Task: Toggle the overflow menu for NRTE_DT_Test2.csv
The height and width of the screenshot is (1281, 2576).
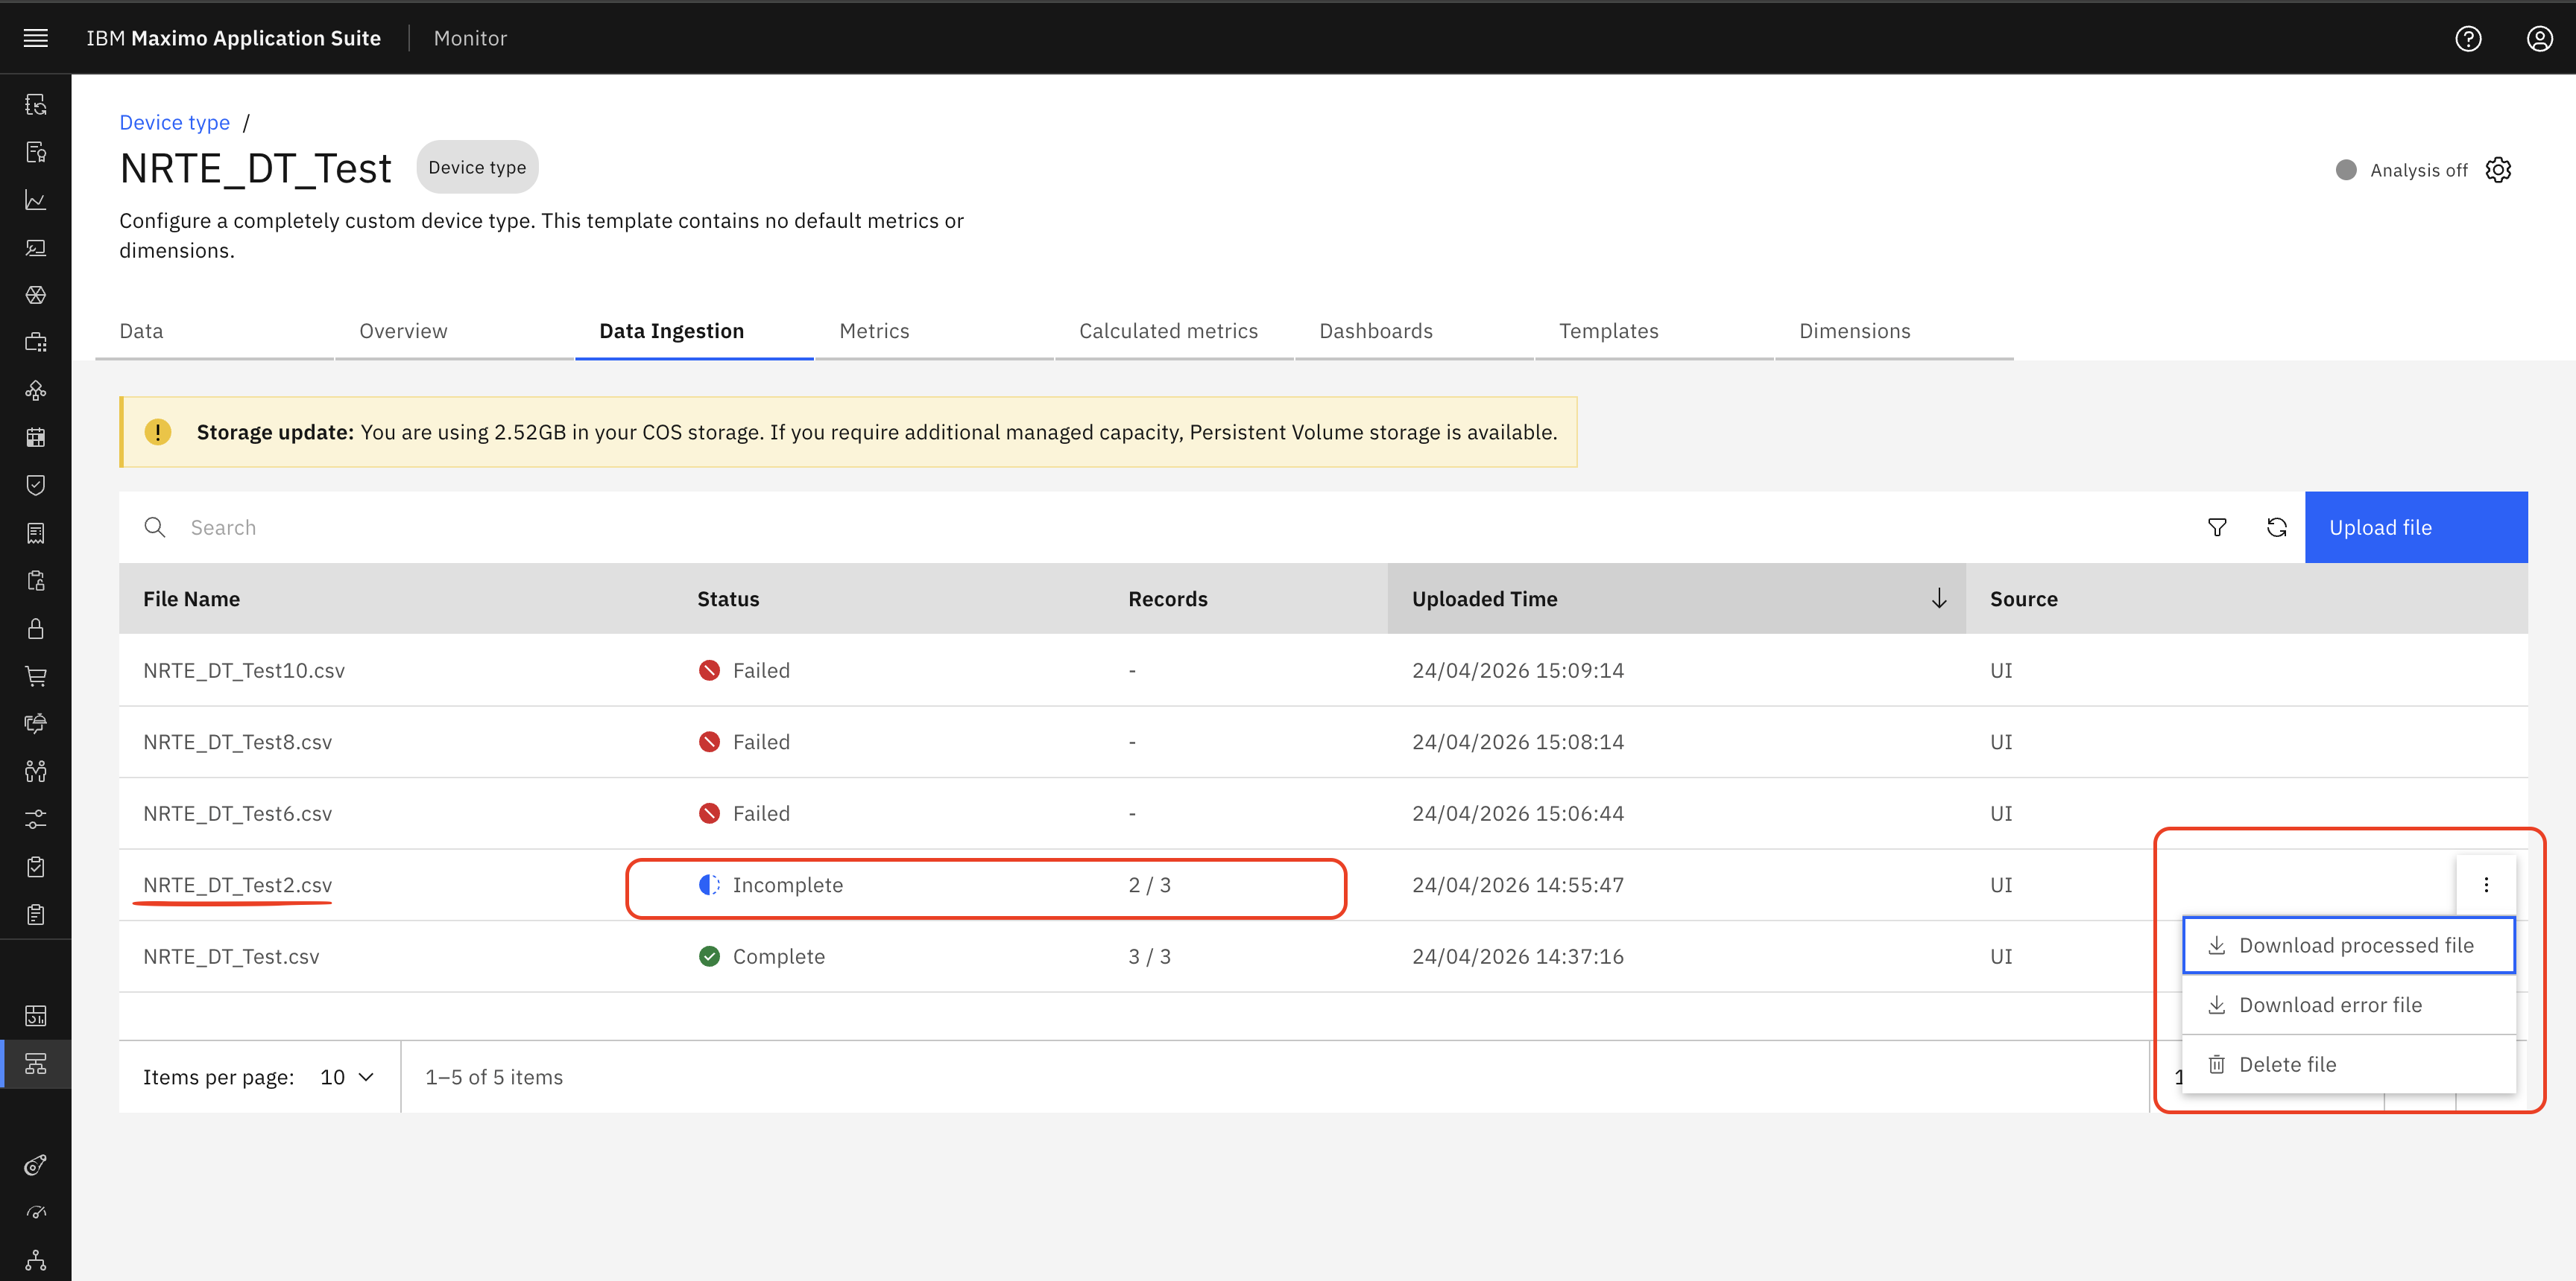Action: [2486, 886]
